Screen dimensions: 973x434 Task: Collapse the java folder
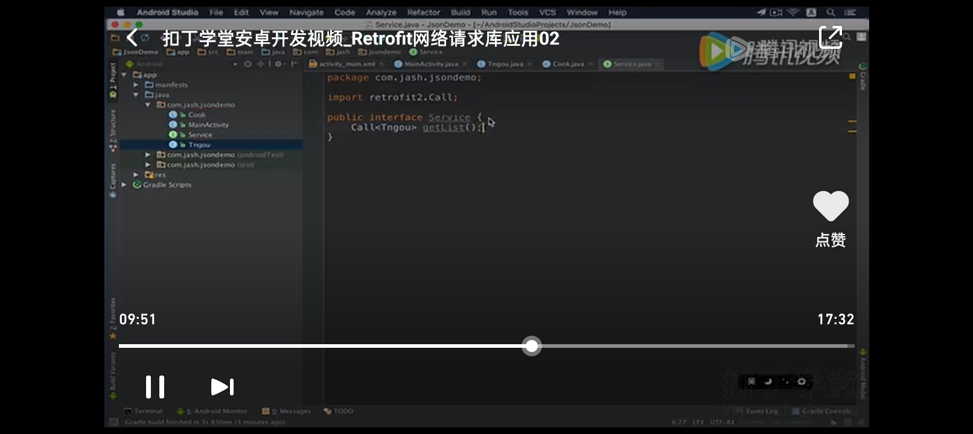136,95
